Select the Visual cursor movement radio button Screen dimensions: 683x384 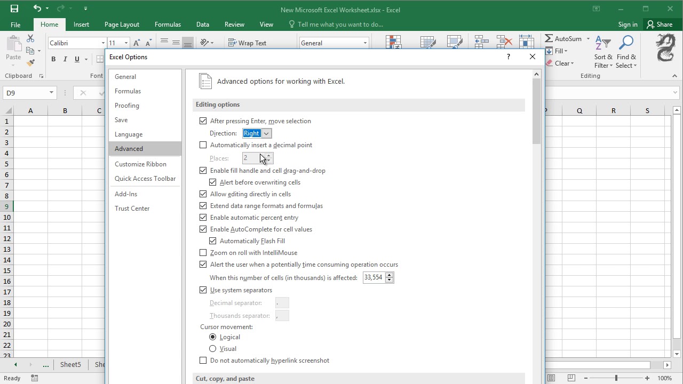tap(212, 349)
